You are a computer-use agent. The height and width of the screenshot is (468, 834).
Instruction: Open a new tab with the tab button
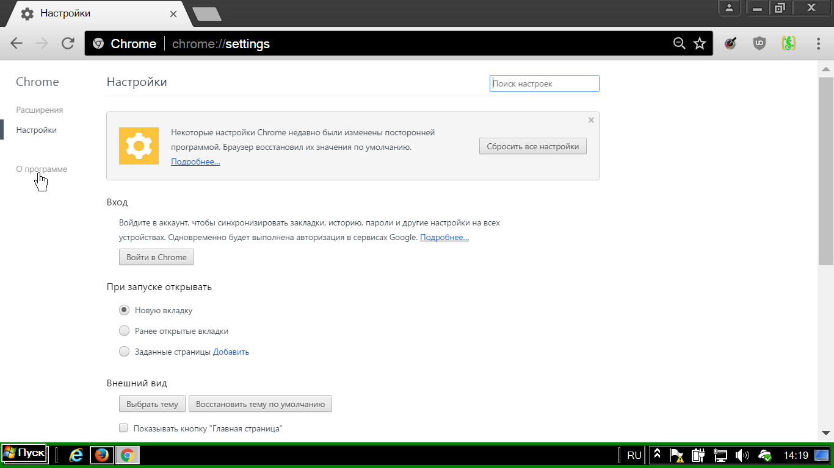207,14
